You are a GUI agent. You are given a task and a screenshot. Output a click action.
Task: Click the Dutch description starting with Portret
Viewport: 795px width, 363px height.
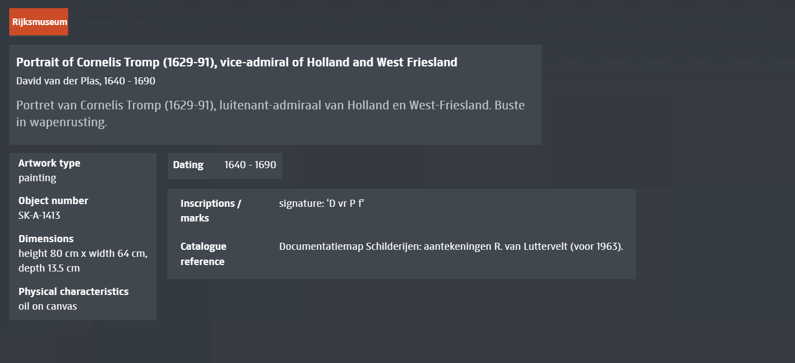218,105
